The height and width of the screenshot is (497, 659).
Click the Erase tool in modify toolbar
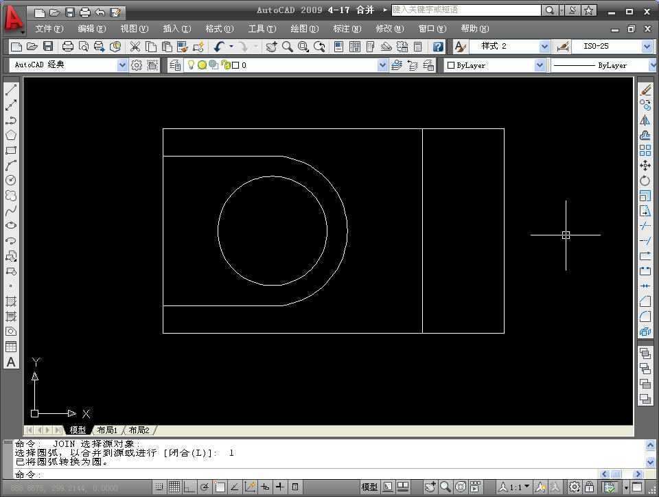pyautogui.click(x=645, y=90)
